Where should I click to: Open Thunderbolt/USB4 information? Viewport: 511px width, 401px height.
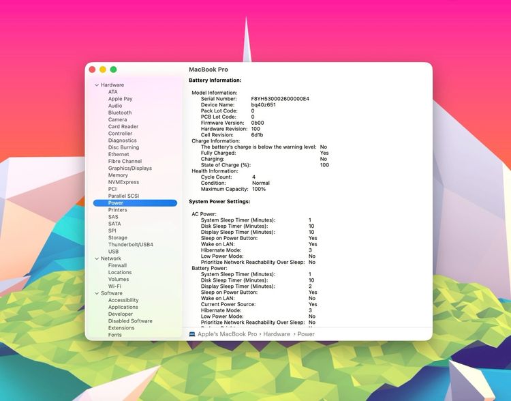click(131, 245)
